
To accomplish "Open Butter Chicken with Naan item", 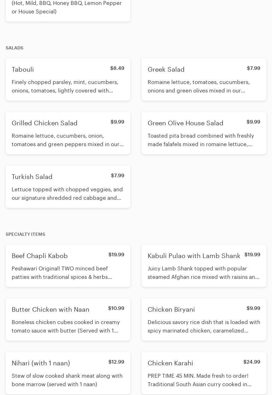I will tap(68, 319).
